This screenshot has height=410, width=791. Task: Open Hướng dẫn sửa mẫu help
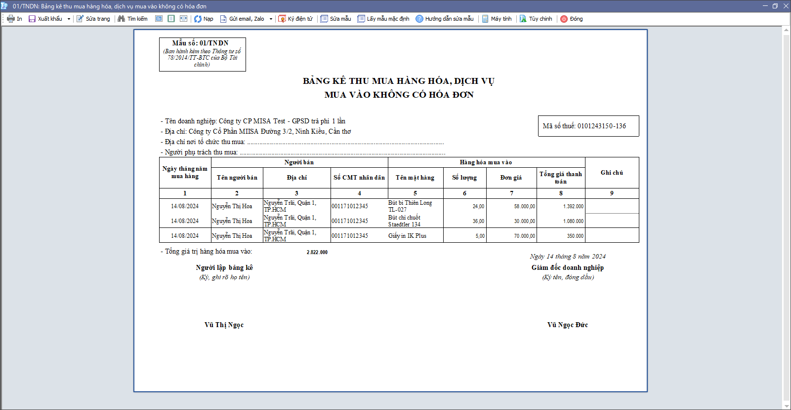(445, 19)
